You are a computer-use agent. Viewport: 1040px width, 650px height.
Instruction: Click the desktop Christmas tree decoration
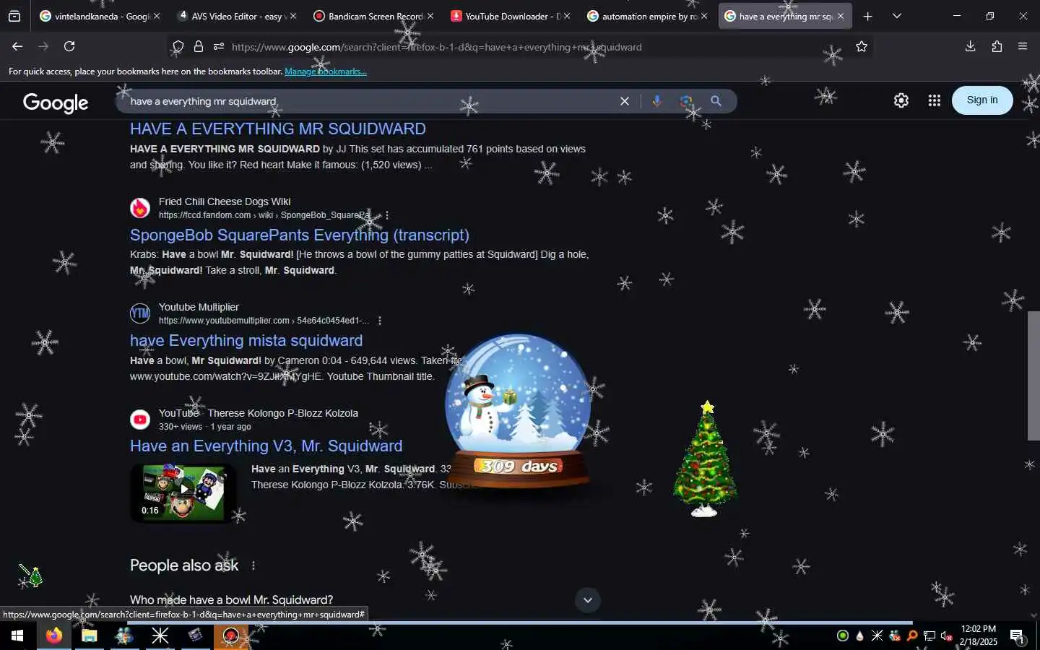(x=706, y=460)
